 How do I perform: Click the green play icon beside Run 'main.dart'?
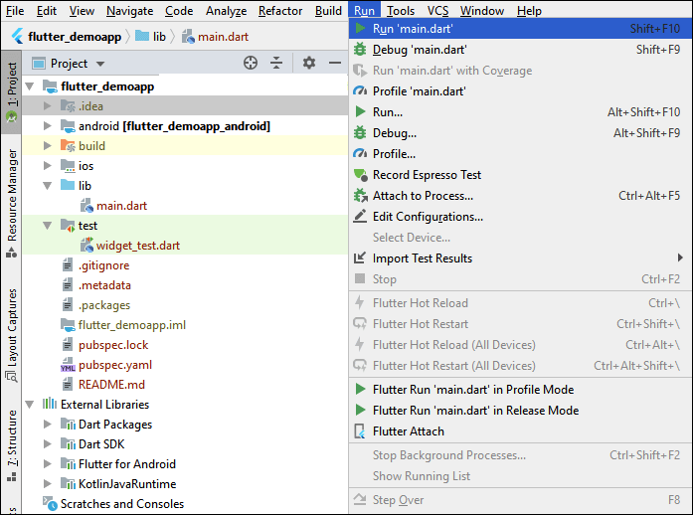[x=360, y=29]
